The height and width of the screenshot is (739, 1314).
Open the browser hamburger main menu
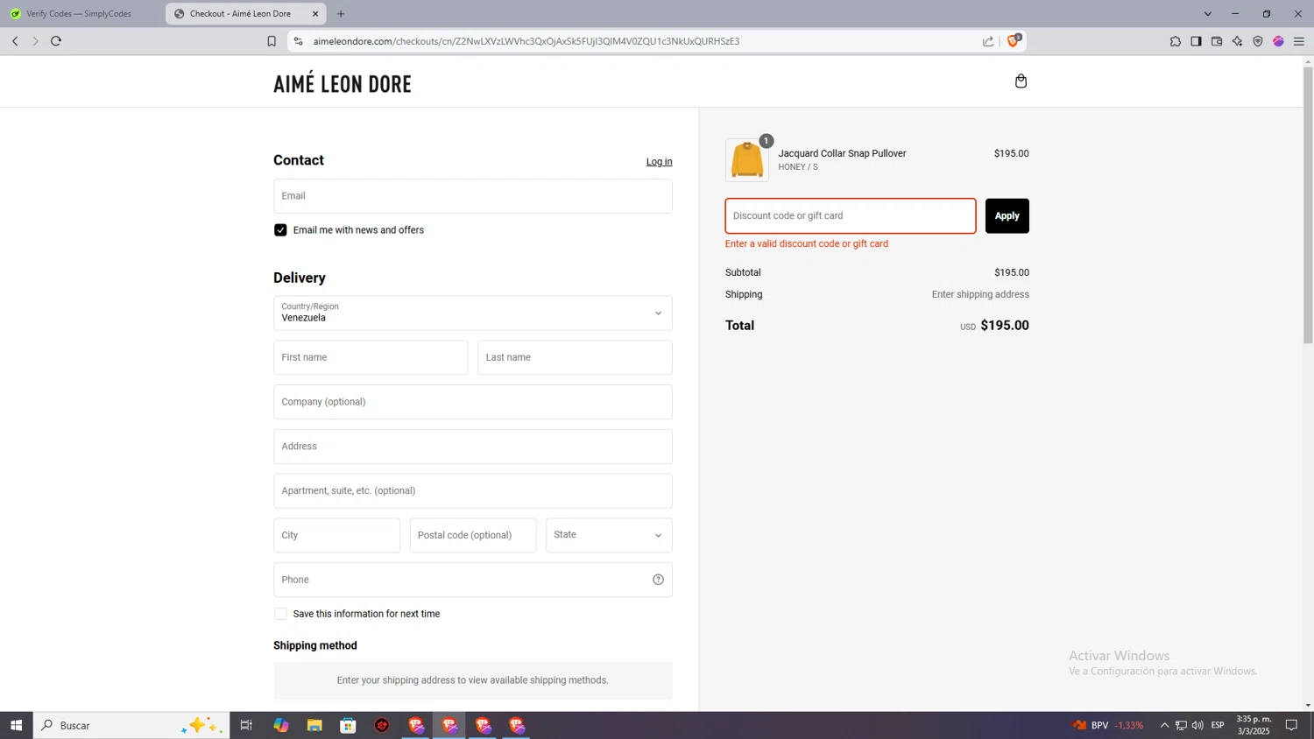pyautogui.click(x=1299, y=41)
